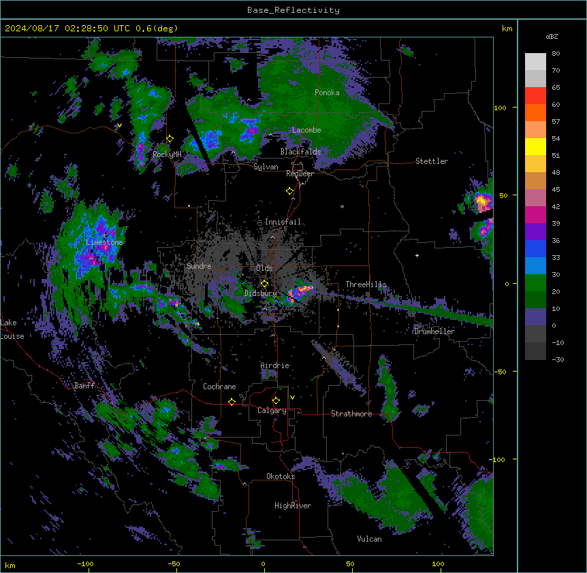587x573 pixels.
Task: Select the slate blue 0-10 dBZ swatch
Action: (x=535, y=317)
